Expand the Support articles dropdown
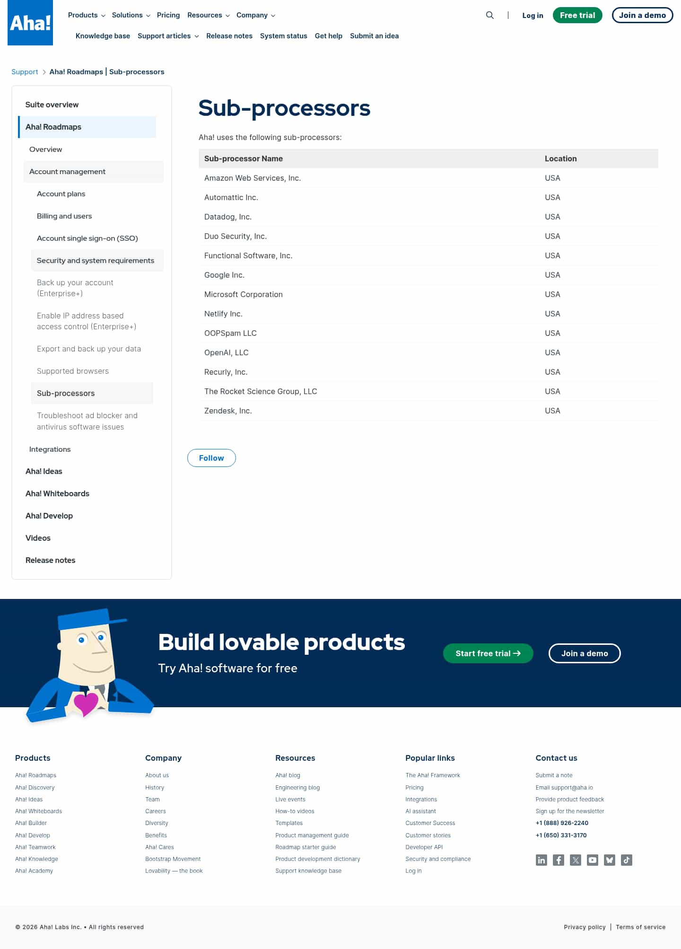681x949 pixels. tap(168, 36)
